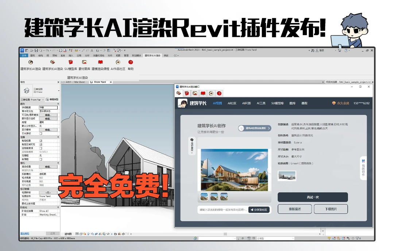Close the From Yard view tab
The image size is (394, 251).
[x=111, y=82]
